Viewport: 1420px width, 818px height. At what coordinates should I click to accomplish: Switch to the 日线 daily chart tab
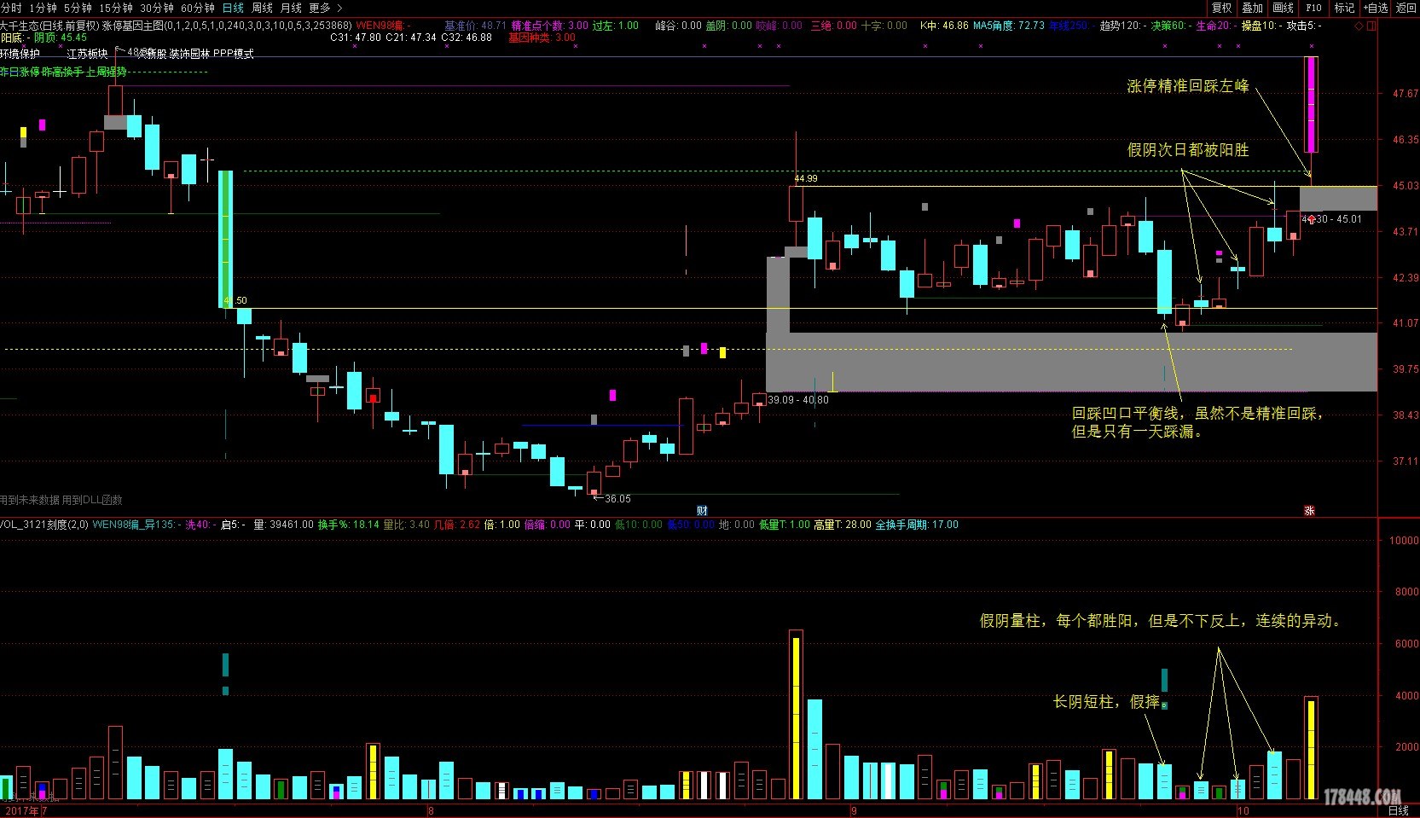point(233,8)
